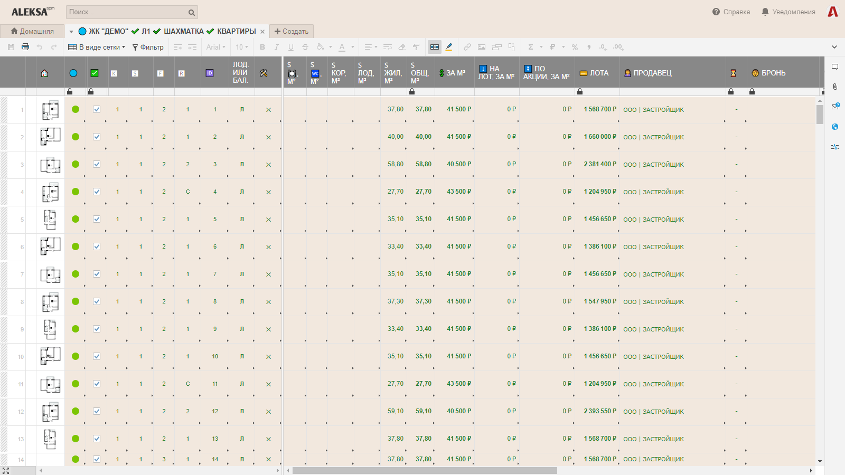Toggle checkbox in row 10

(x=97, y=356)
